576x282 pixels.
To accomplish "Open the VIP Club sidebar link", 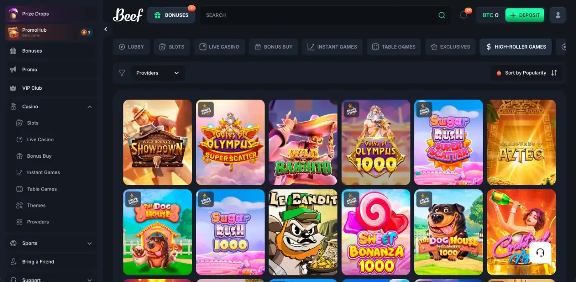I will coord(51,88).
